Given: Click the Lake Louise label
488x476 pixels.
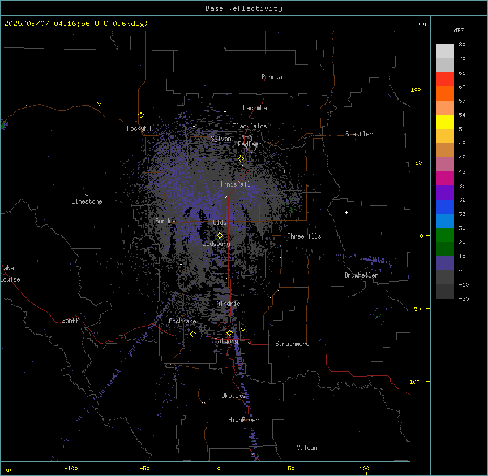Looking at the screenshot, I should click(x=10, y=274).
